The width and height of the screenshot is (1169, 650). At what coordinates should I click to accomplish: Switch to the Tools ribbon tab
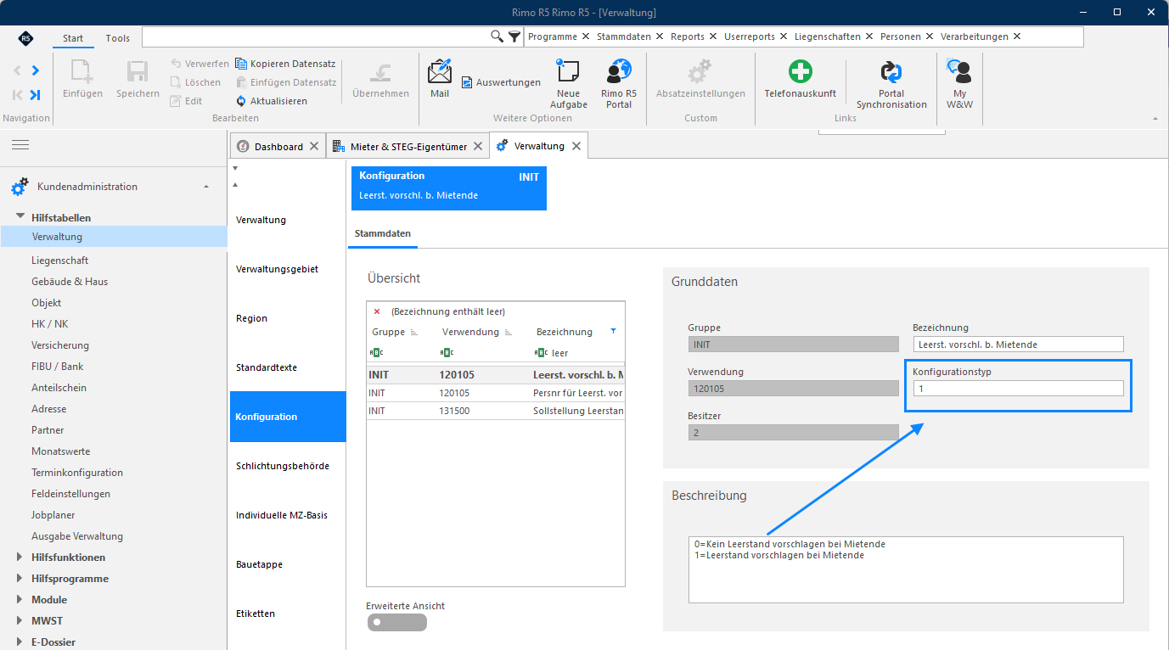tap(118, 38)
